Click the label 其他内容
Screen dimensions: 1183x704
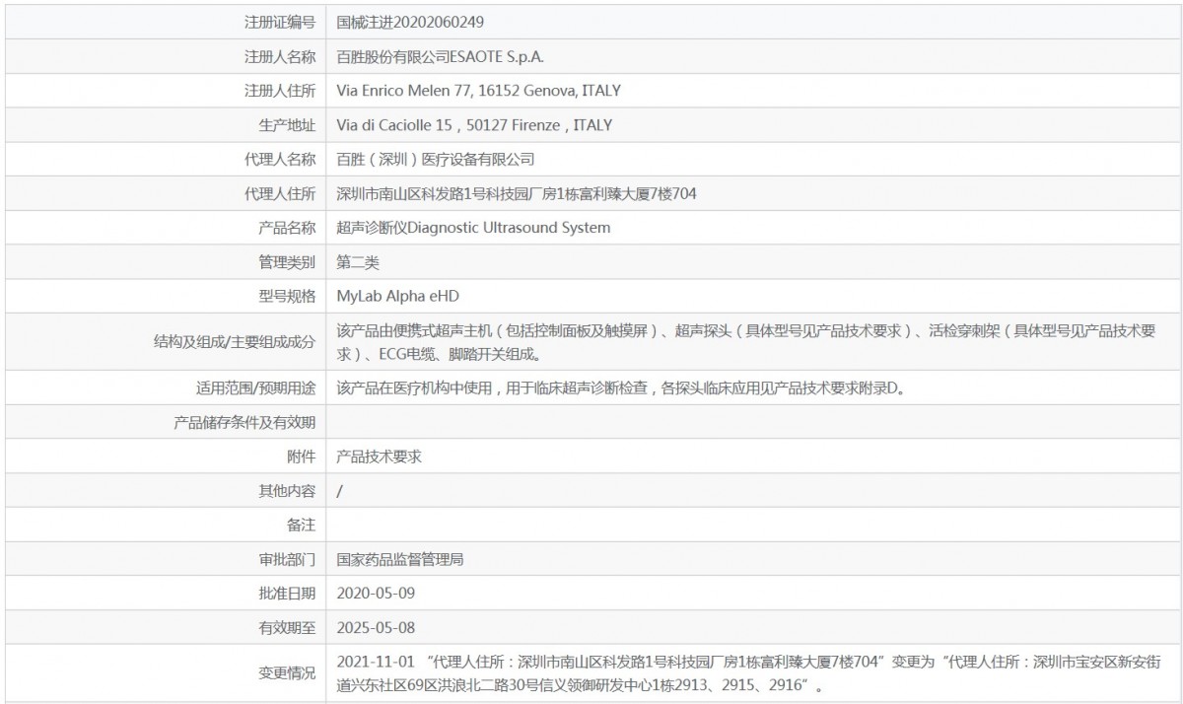pos(287,491)
